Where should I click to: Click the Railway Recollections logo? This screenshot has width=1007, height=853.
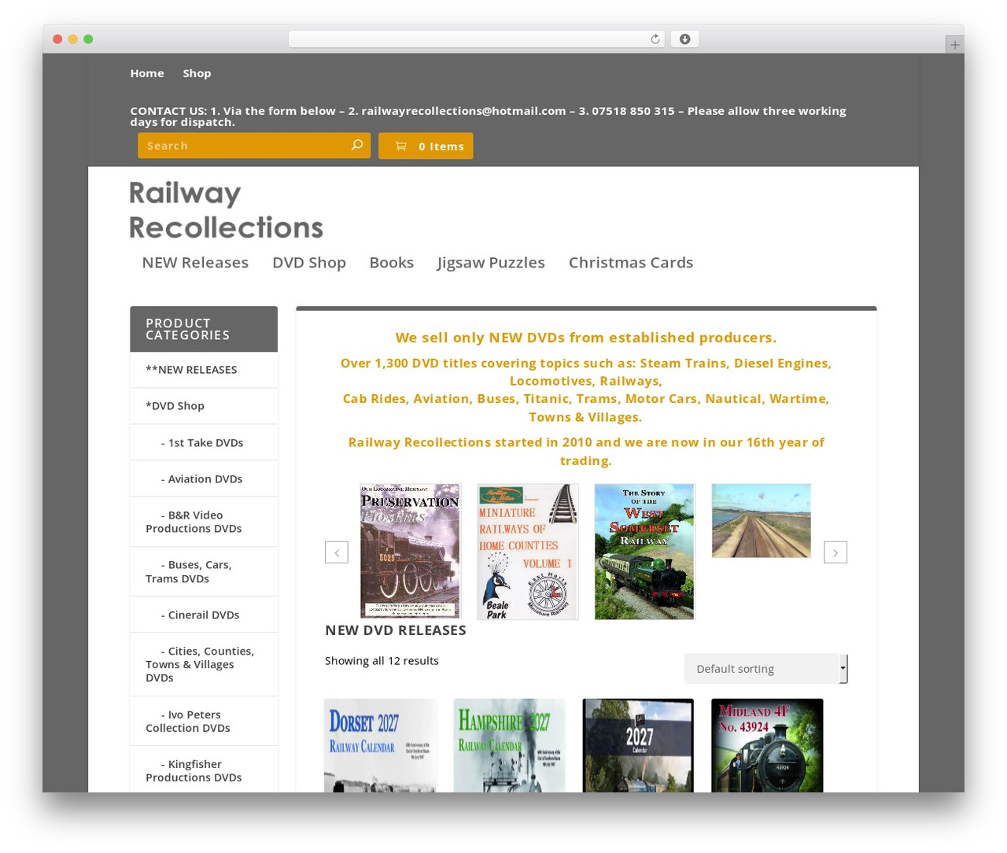pyautogui.click(x=227, y=209)
